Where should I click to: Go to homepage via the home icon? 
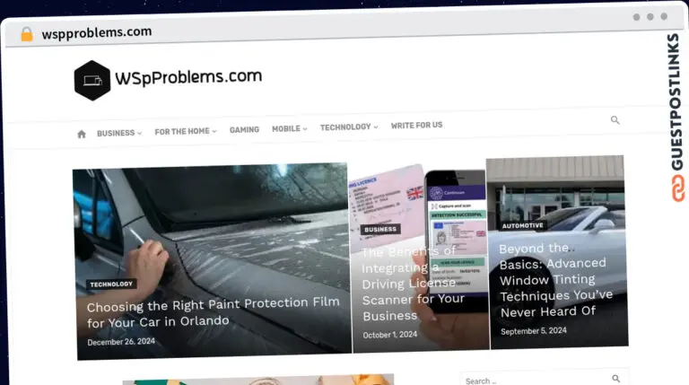point(82,134)
